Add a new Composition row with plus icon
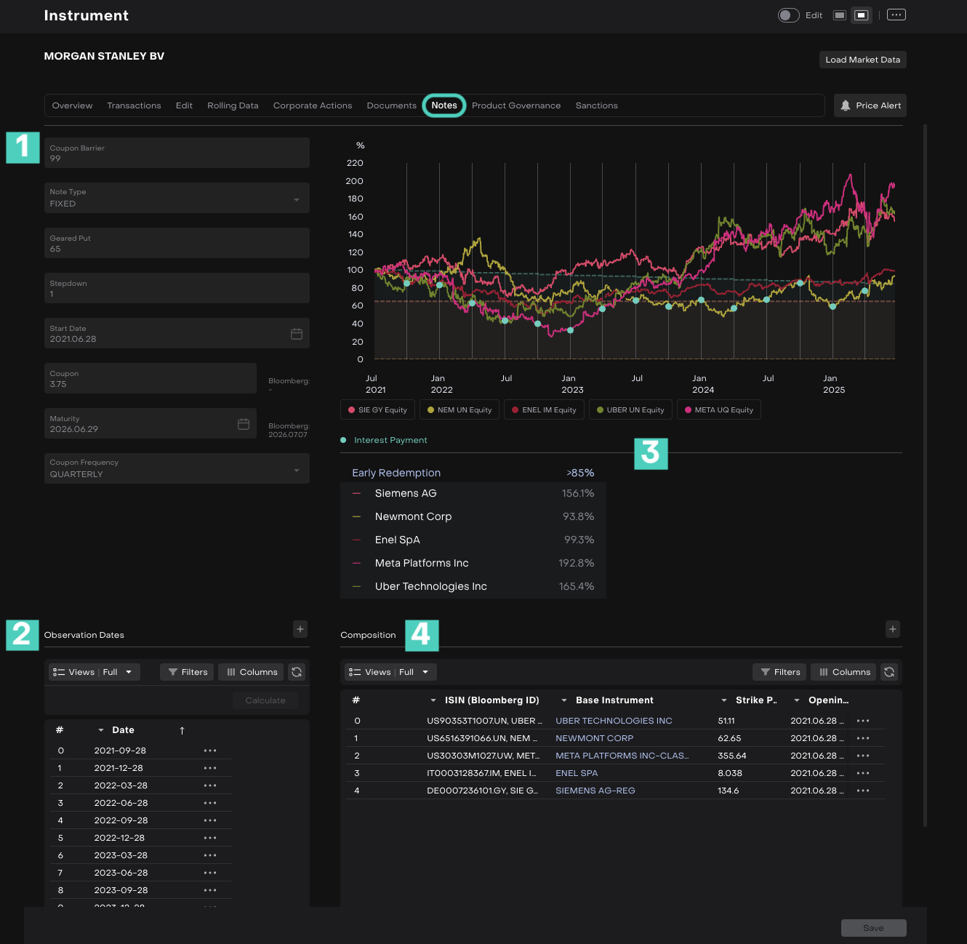 (893, 629)
